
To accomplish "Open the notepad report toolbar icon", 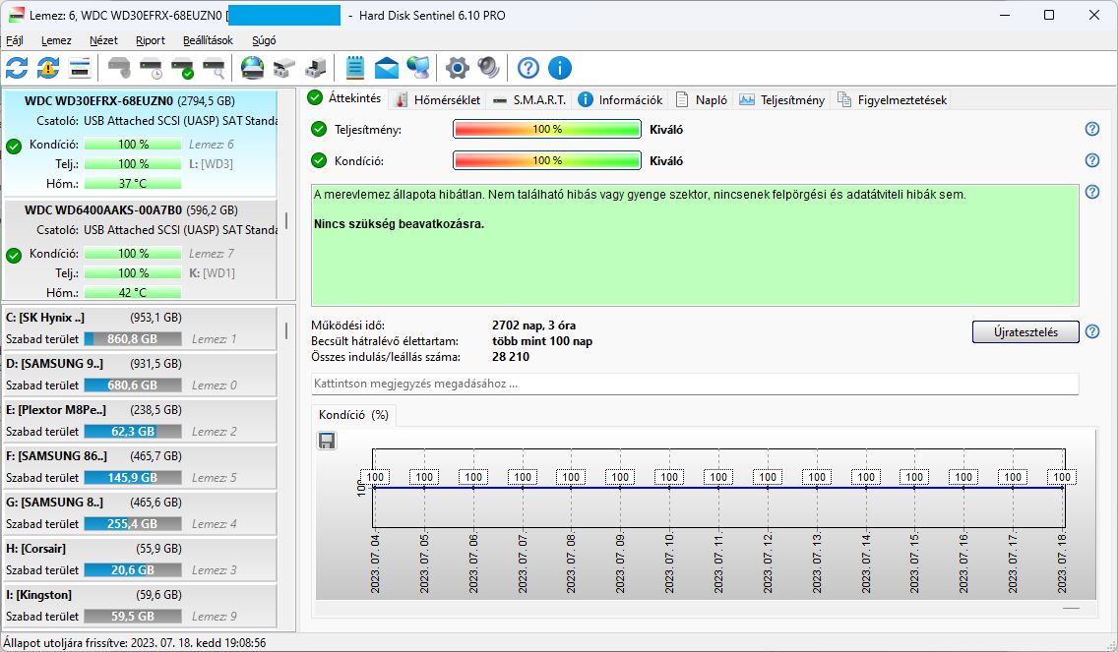I will click(x=354, y=69).
